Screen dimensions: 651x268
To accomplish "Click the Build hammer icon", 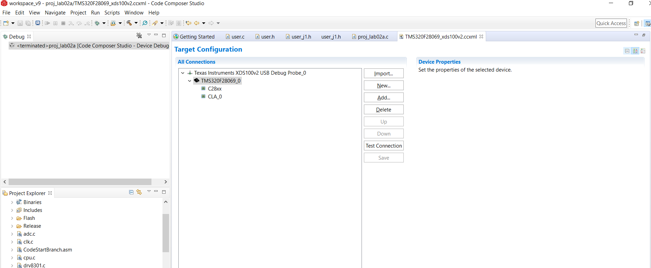I will point(129,23).
